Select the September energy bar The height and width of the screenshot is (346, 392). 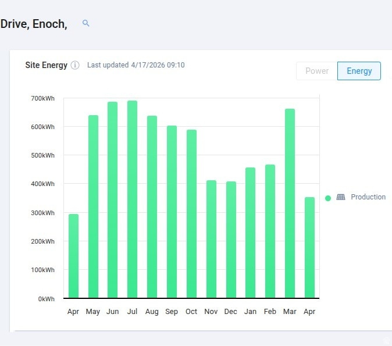[172, 212]
